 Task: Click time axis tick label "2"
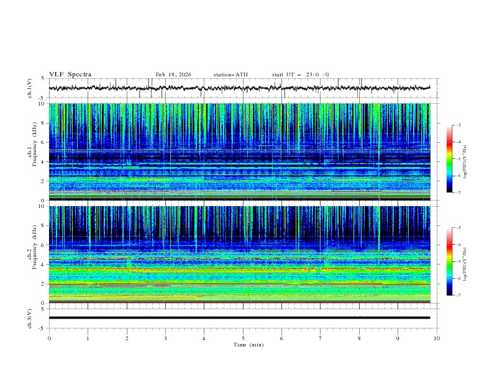127,338
